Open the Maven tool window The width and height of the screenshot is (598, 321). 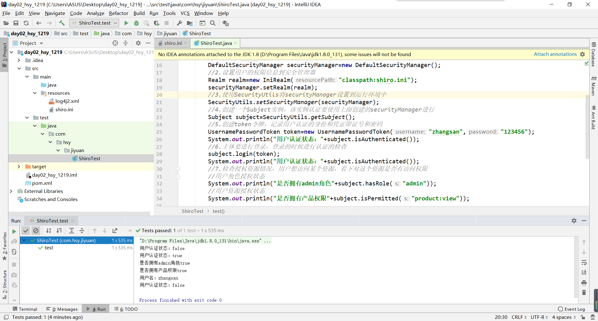pos(594,86)
